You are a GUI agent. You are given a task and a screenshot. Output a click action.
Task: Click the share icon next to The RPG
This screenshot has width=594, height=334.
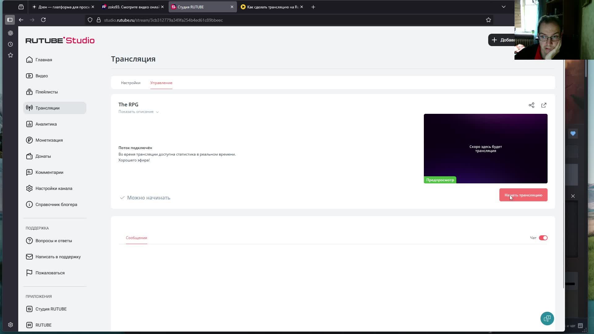click(x=531, y=105)
